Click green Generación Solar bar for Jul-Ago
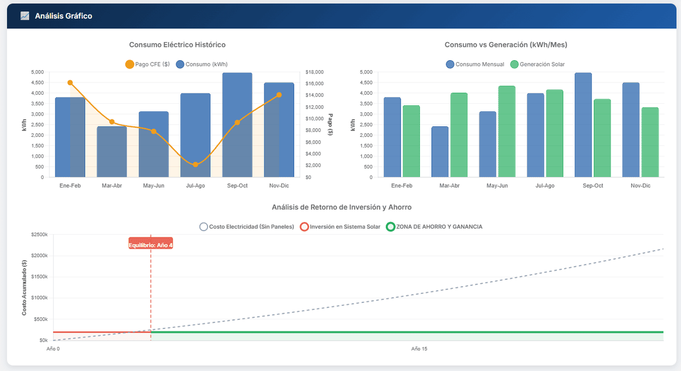 click(x=554, y=134)
